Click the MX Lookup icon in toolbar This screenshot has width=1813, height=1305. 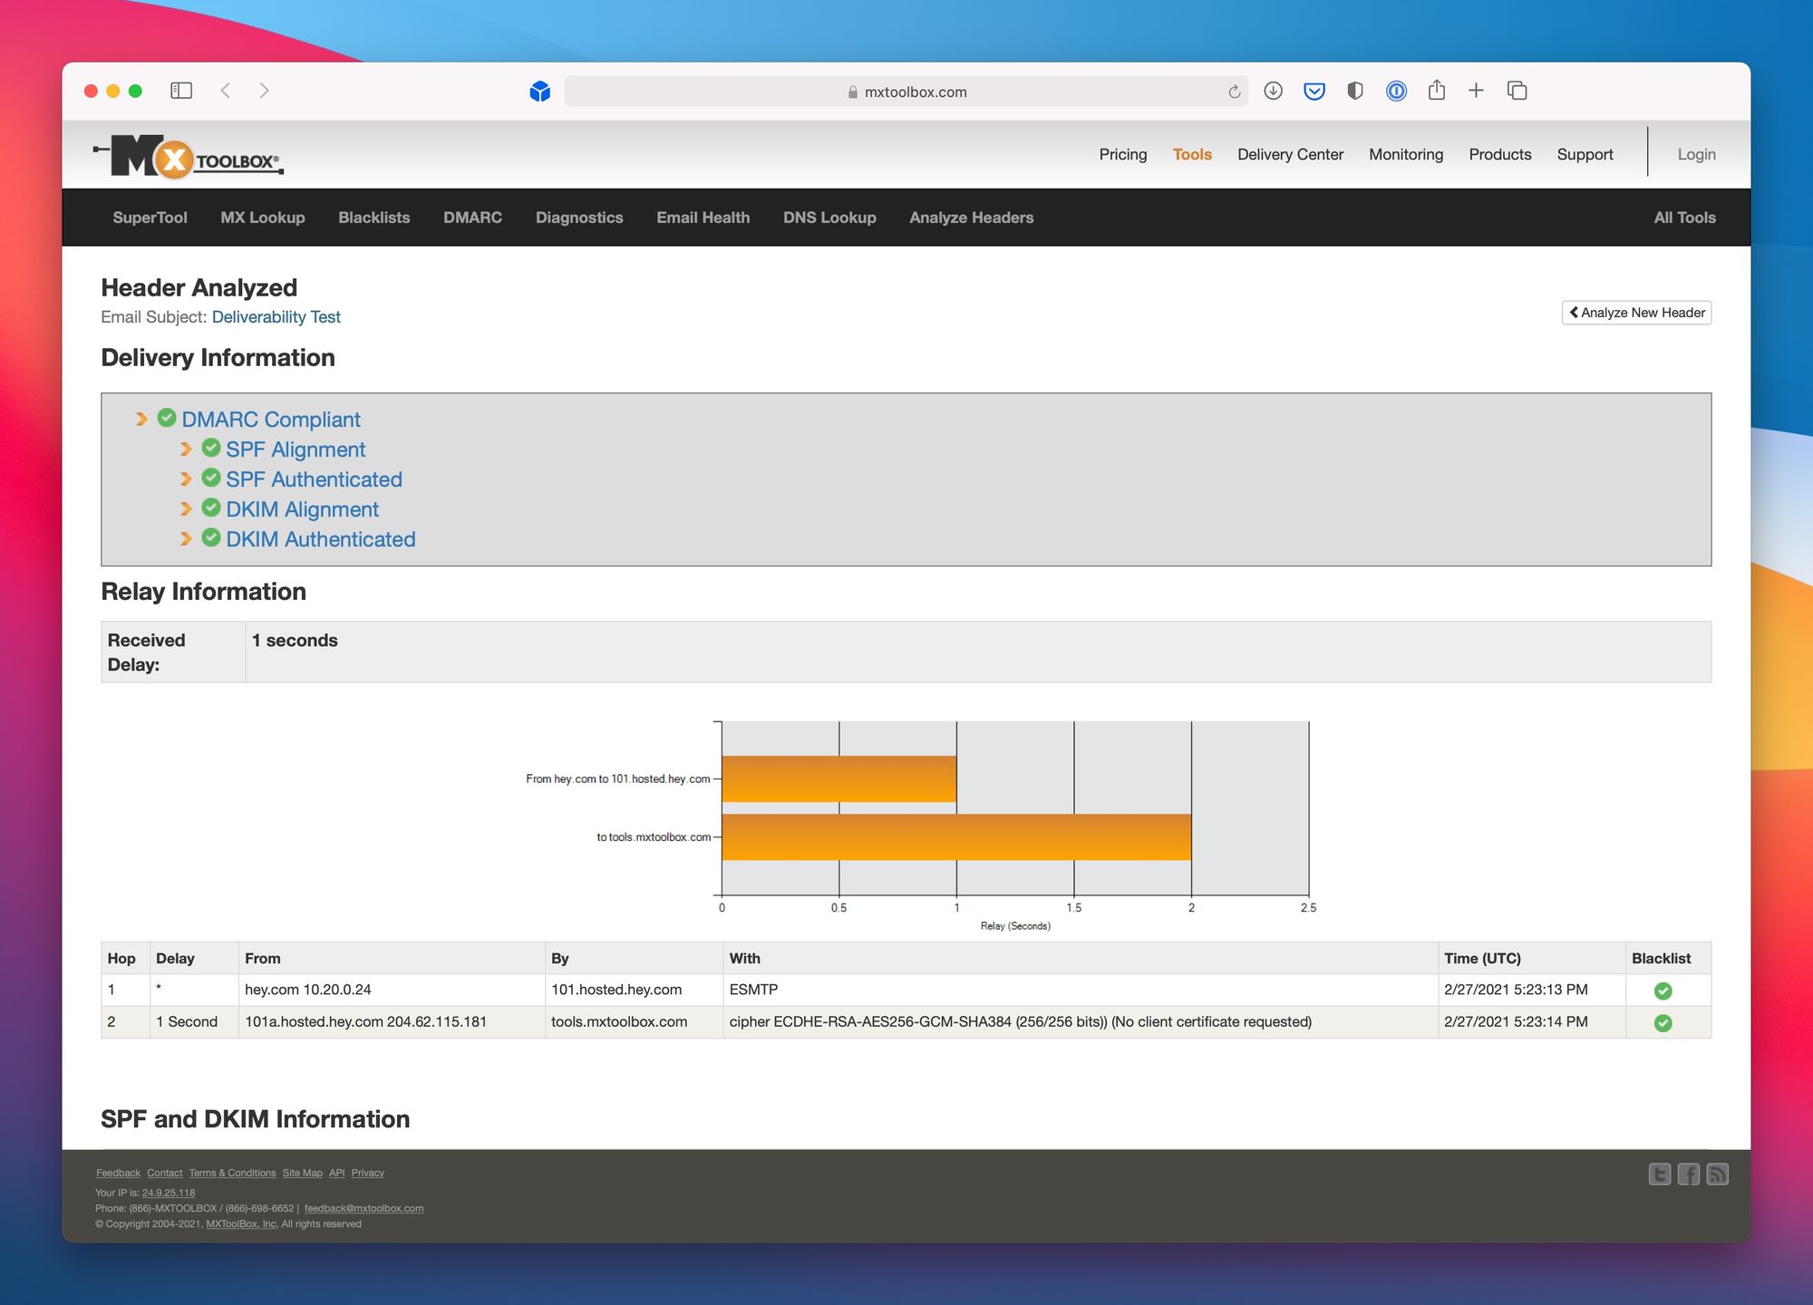point(262,217)
